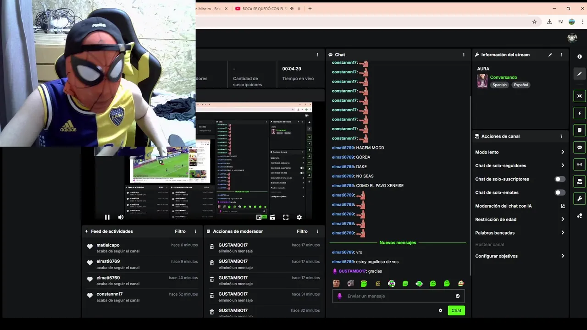587x330 pixels.
Task: Open Moderación del chat con IA
Action: (x=520, y=206)
